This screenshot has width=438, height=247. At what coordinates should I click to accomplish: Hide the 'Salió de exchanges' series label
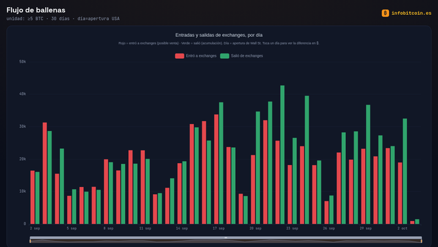pos(247,56)
